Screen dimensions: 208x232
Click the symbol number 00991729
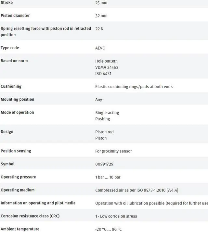click(104, 164)
